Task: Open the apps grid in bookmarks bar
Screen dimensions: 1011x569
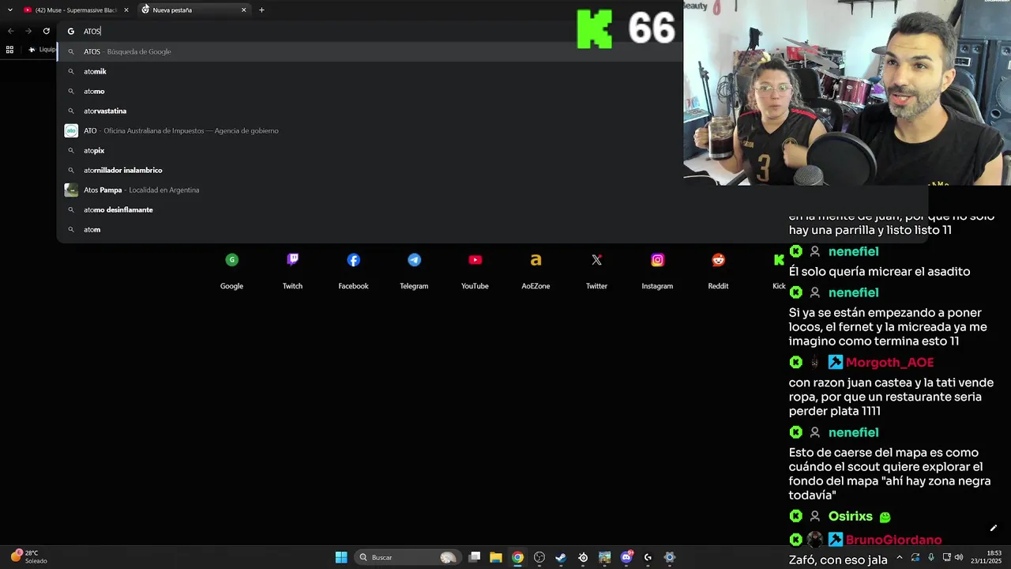Action: [9, 50]
